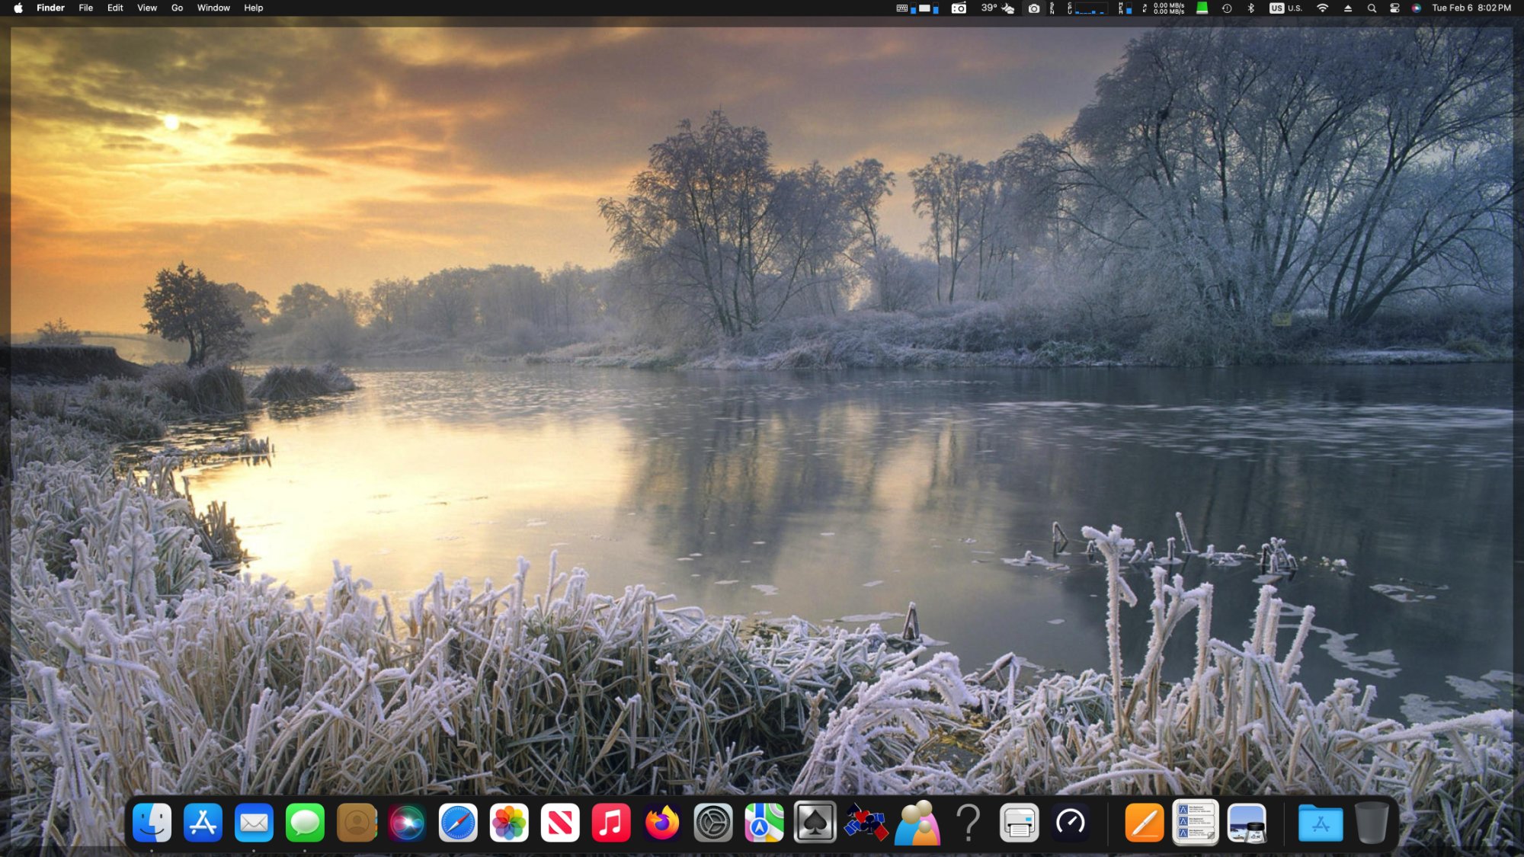Expand the U.S. input source menu

pos(1286,8)
